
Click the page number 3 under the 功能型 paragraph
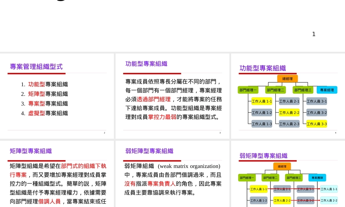pos(220,133)
